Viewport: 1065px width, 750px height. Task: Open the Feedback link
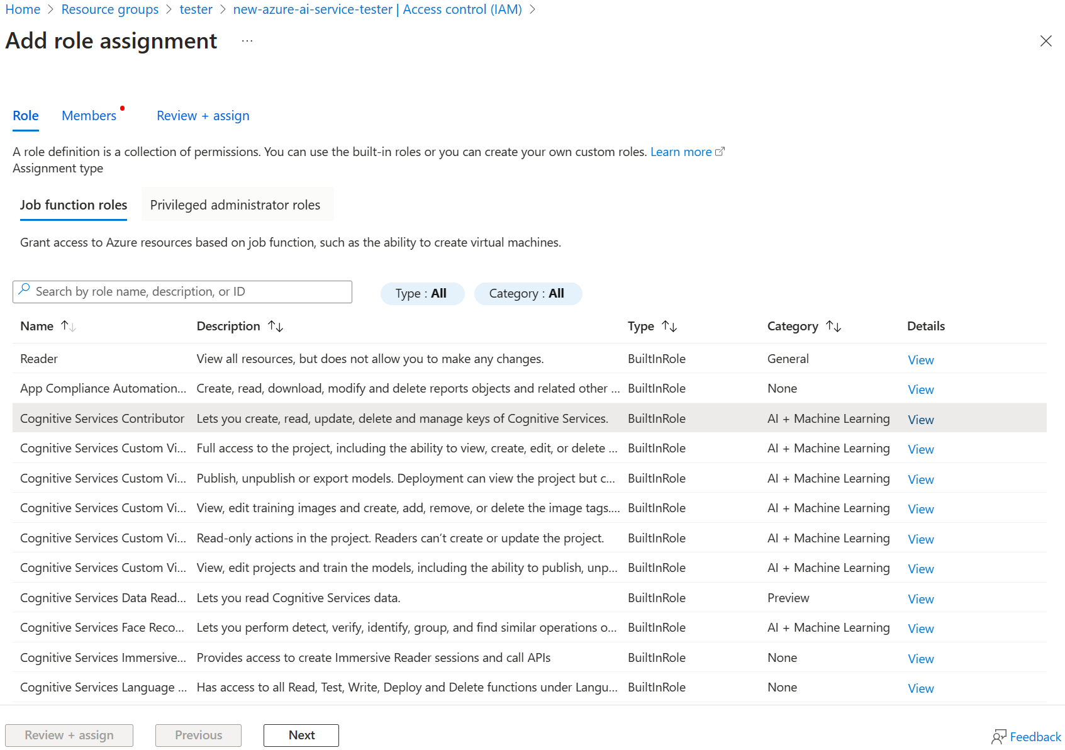[x=1035, y=737]
